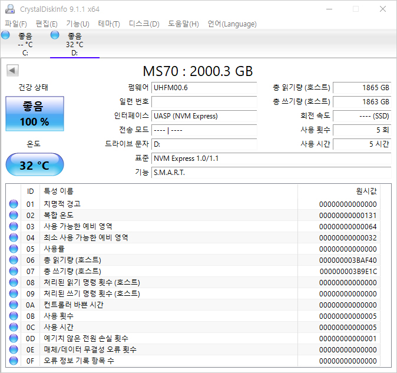The image size is (397, 373).
Task: Select the 최소 사용 가능한 예비 영역 row
Action: click(x=193, y=237)
